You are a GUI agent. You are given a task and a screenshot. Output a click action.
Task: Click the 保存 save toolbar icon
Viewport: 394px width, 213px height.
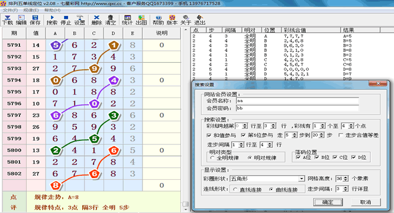click(x=35, y=20)
